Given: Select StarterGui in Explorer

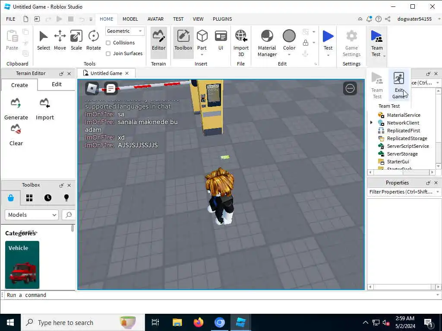Looking at the screenshot, I should click(x=398, y=162).
